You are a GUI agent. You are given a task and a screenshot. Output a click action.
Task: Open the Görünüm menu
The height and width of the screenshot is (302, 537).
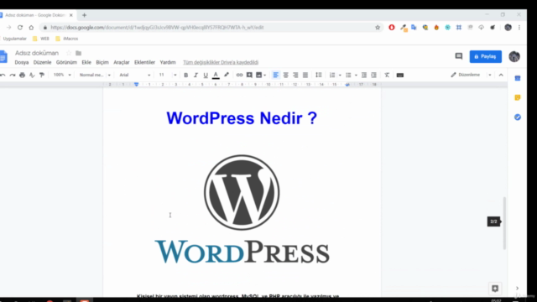(x=66, y=62)
